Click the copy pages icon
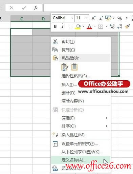Image resolution: width=133 pixels, height=174 pixels. click(55, 50)
